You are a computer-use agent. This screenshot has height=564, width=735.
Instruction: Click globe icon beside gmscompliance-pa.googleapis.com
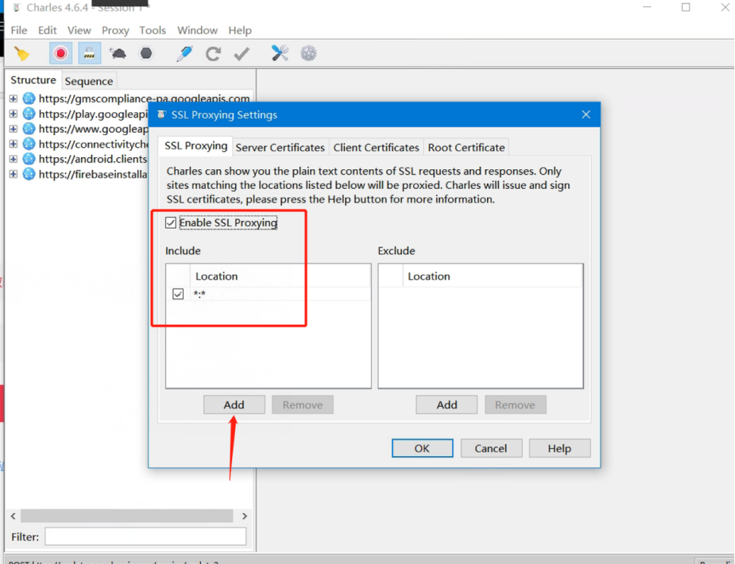pyautogui.click(x=29, y=98)
